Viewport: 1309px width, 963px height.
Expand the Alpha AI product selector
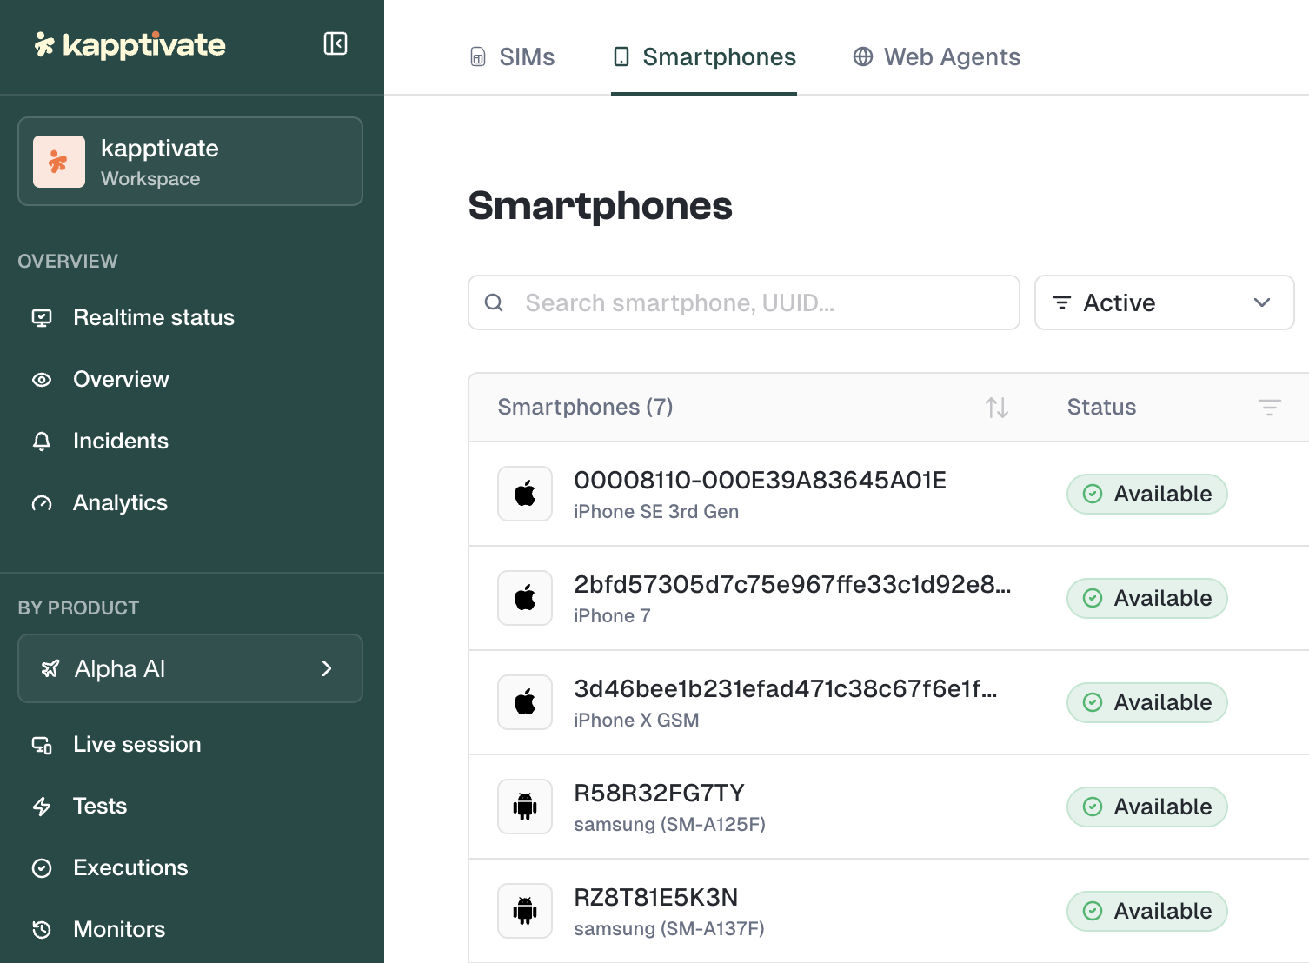190,668
